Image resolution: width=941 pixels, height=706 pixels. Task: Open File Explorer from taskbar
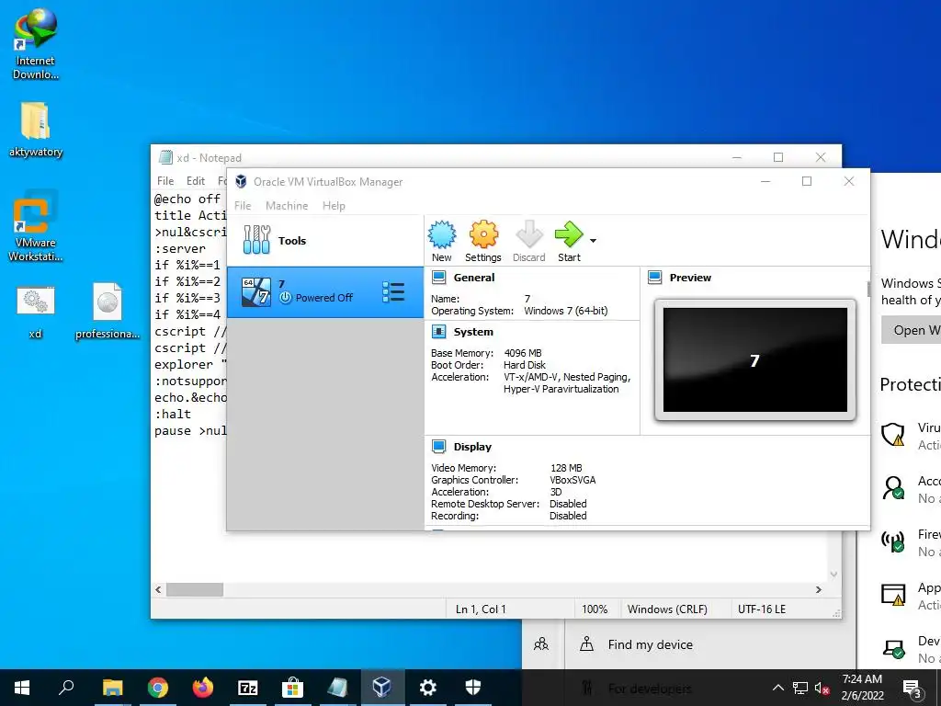tap(112, 688)
